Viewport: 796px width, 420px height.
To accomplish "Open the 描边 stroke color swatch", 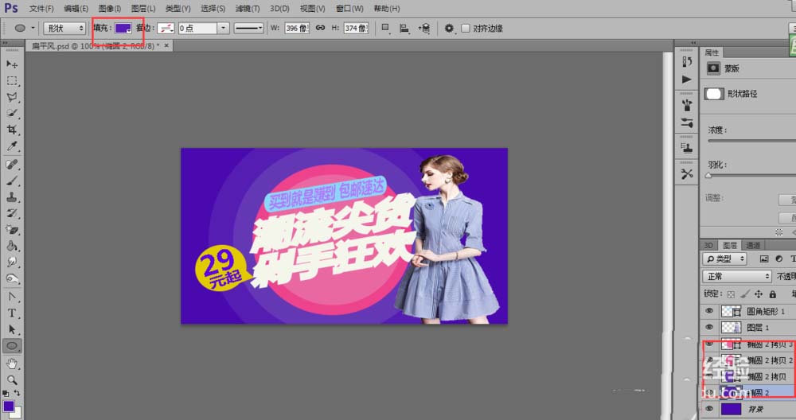I will point(166,29).
